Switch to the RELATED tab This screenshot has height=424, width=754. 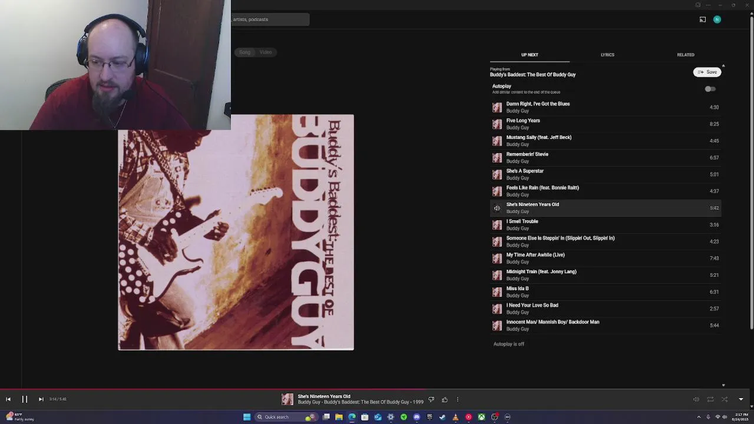click(686, 55)
